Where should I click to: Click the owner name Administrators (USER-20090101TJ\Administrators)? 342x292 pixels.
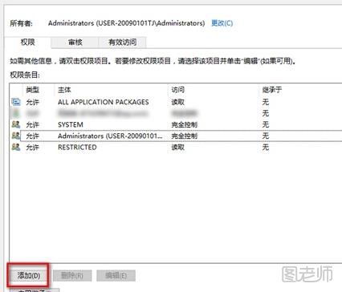click(126, 23)
